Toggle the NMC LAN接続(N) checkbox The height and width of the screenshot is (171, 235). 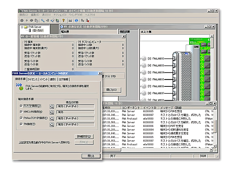coord(21,112)
